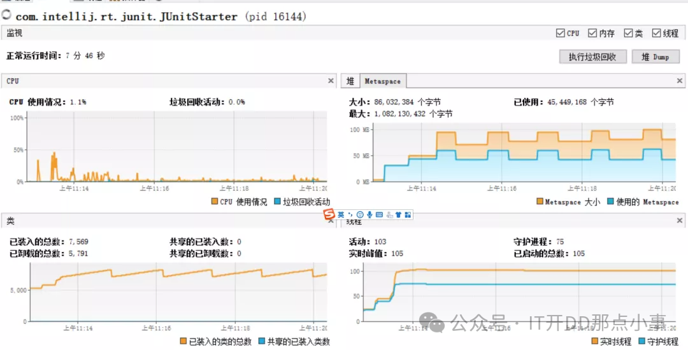This screenshot has width=688, height=350.
Task: Toggle the 共享的已装入类数 legend swatch
Action: [x=262, y=342]
